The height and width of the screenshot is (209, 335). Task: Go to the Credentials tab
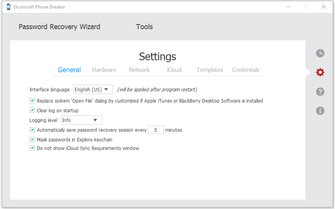[245, 70]
